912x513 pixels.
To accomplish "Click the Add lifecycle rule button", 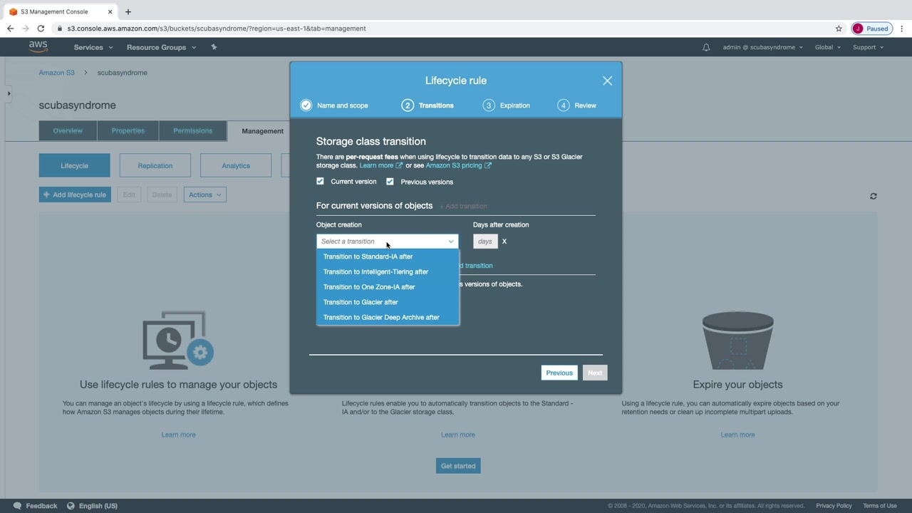I will (75, 195).
